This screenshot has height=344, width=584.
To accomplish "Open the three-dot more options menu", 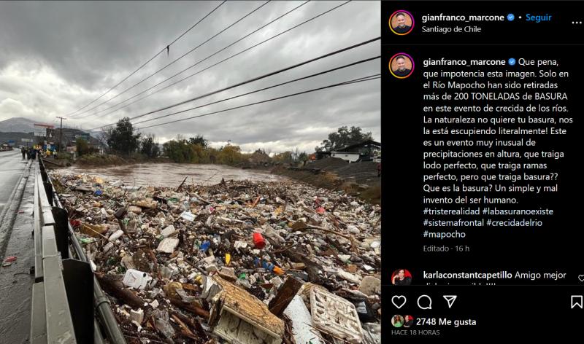I will (577, 23).
